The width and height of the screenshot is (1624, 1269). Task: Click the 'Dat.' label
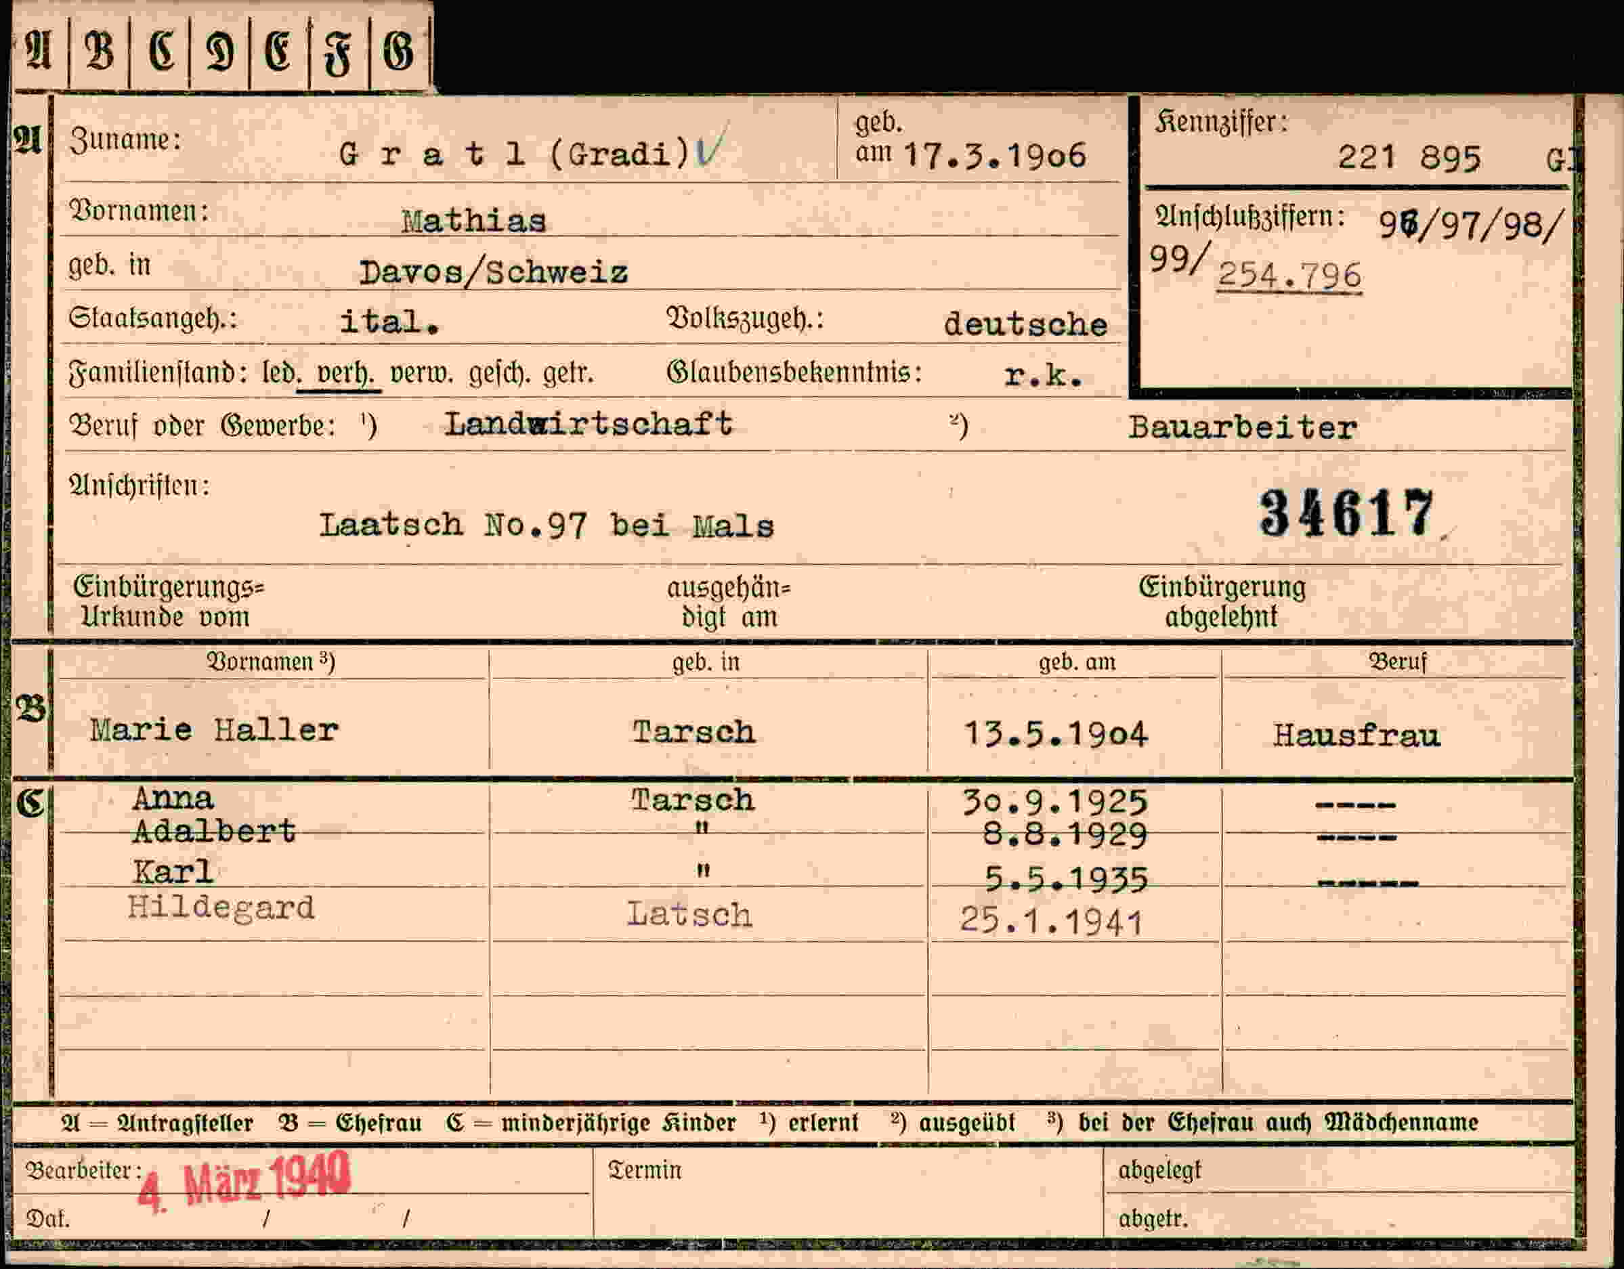[x=47, y=1219]
